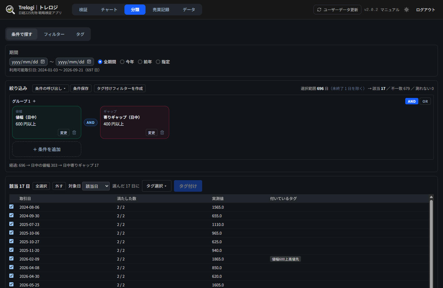Click 変更 on the 寄りギャップ（日中） card

click(152, 132)
